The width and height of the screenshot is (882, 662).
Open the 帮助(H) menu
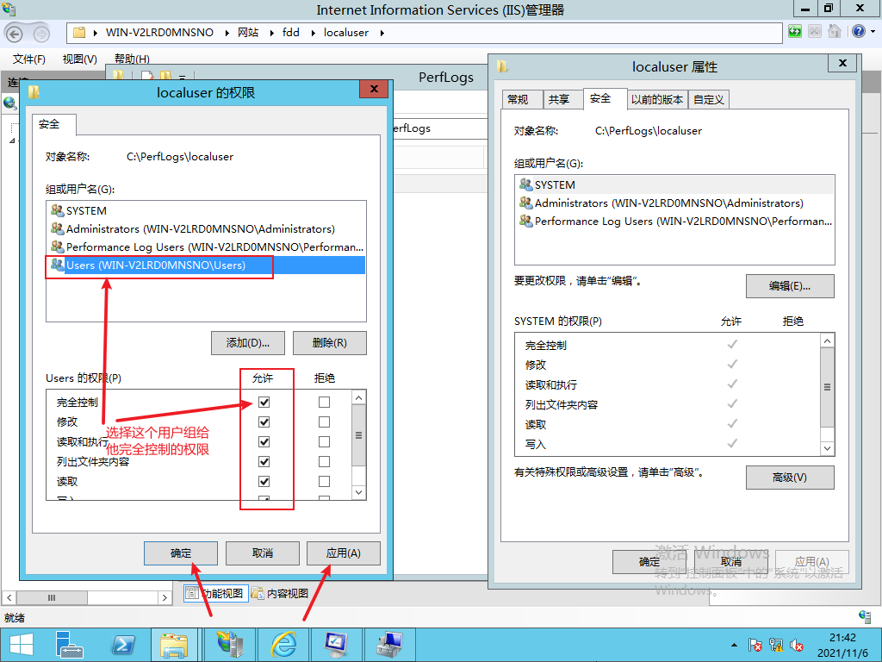click(132, 59)
